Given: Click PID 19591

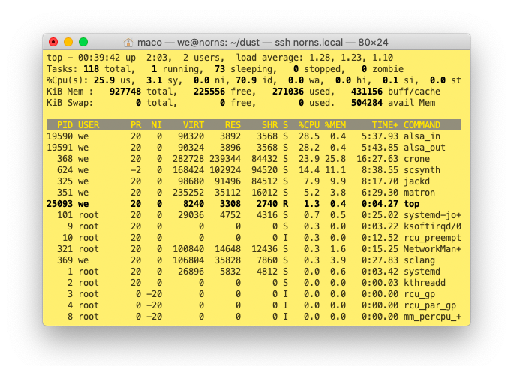Looking at the screenshot, I should pos(60,148).
